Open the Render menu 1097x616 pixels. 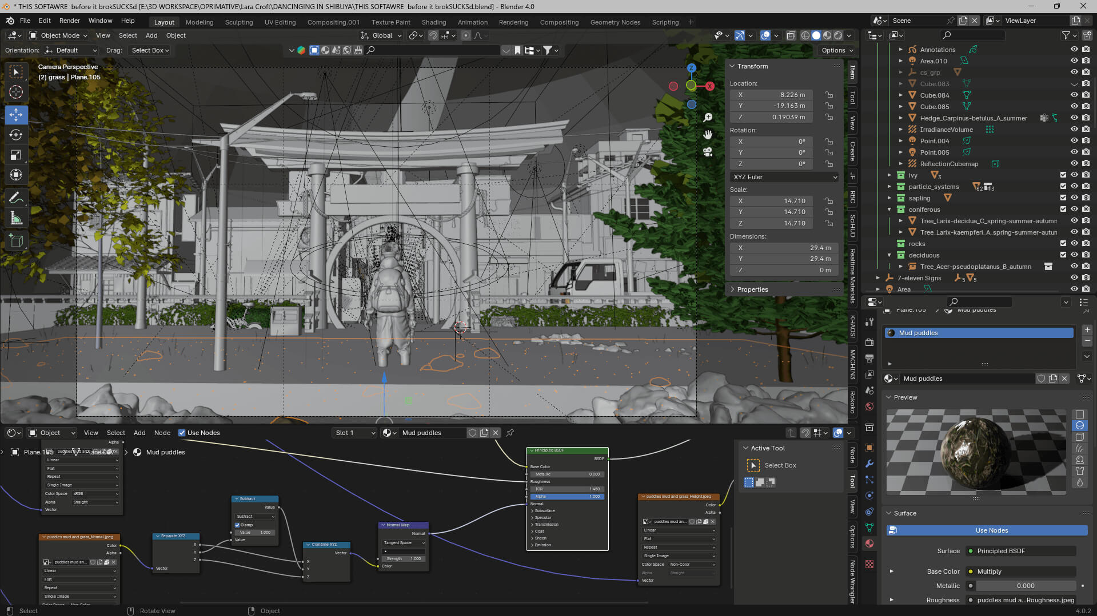69,21
